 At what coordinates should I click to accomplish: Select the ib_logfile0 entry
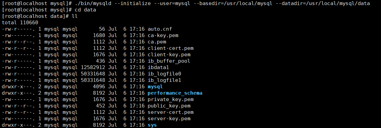tap(164, 74)
